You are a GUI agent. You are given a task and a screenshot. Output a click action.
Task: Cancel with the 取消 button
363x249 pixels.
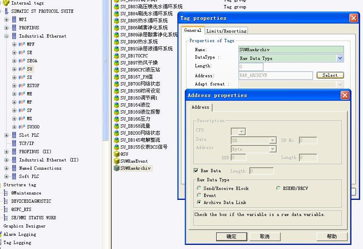pos(265,237)
